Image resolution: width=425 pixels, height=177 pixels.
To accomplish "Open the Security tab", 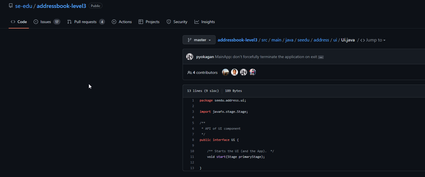I will click(177, 22).
